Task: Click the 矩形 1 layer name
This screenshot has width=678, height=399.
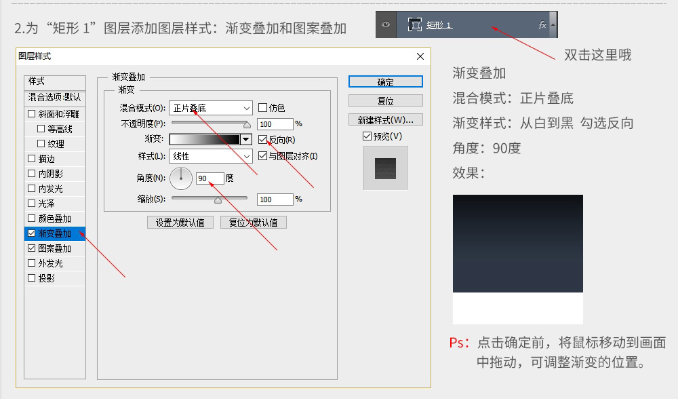Action: click(x=439, y=25)
